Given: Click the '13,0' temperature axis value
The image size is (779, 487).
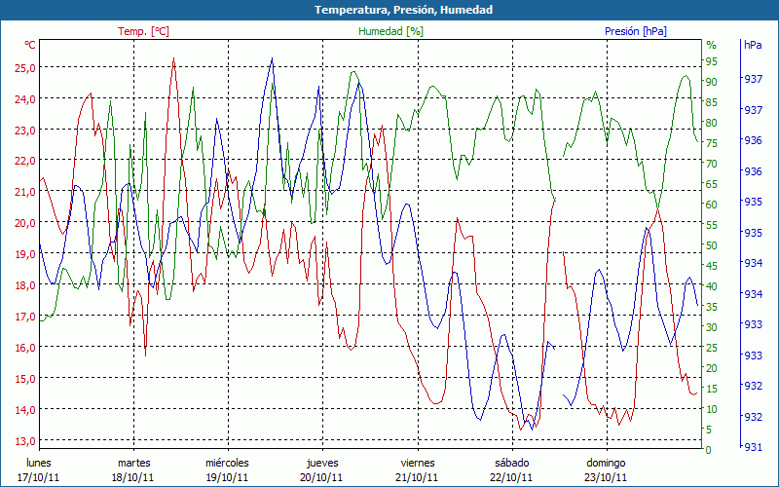Looking at the screenshot, I should coord(25,441).
